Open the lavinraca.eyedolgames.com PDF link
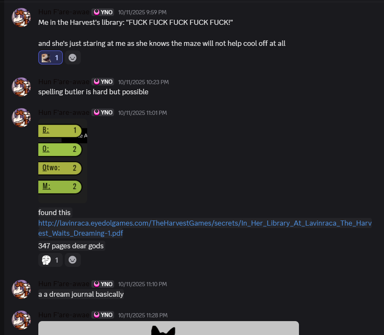The image size is (384, 335). click(x=205, y=228)
